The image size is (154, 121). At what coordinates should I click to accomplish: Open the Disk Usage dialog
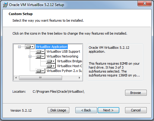[x=58, y=110]
